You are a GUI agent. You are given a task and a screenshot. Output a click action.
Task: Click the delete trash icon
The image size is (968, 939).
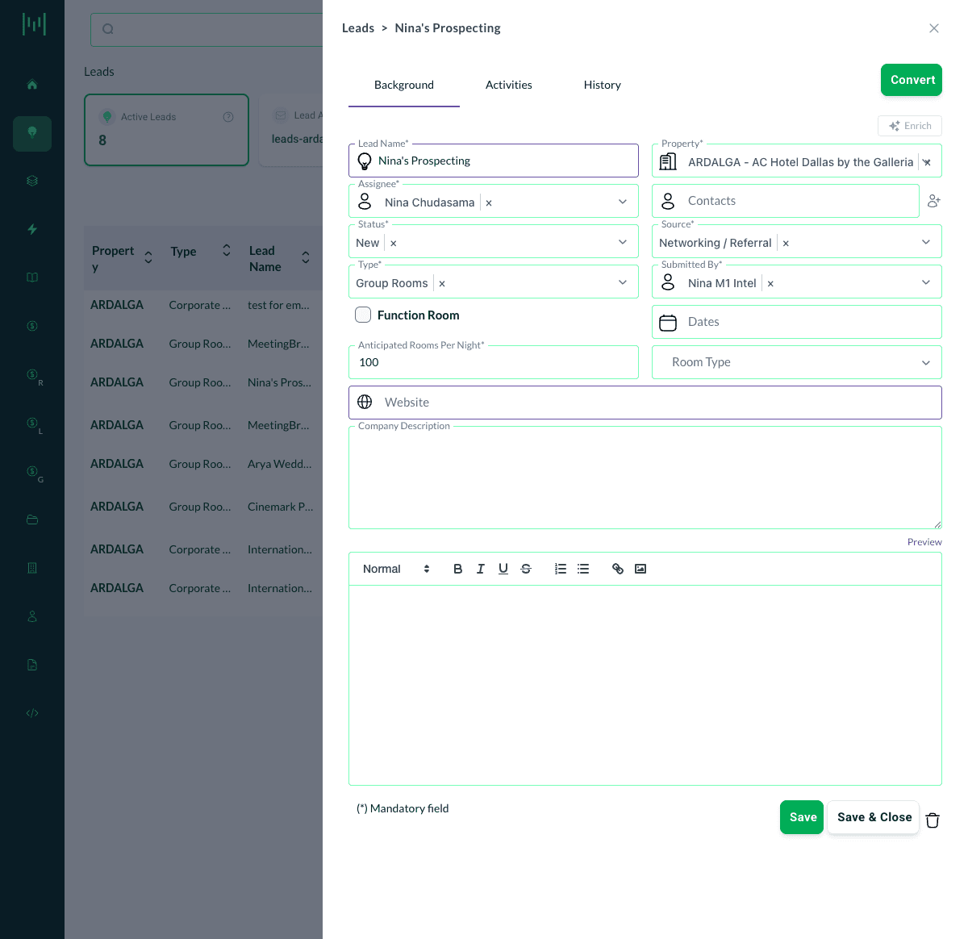point(933,820)
